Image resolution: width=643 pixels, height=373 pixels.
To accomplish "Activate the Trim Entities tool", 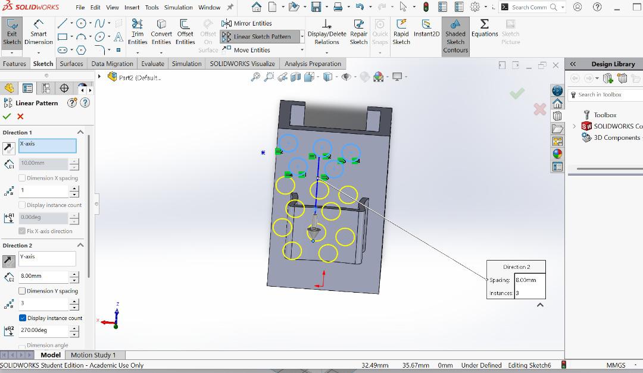I will (x=138, y=32).
